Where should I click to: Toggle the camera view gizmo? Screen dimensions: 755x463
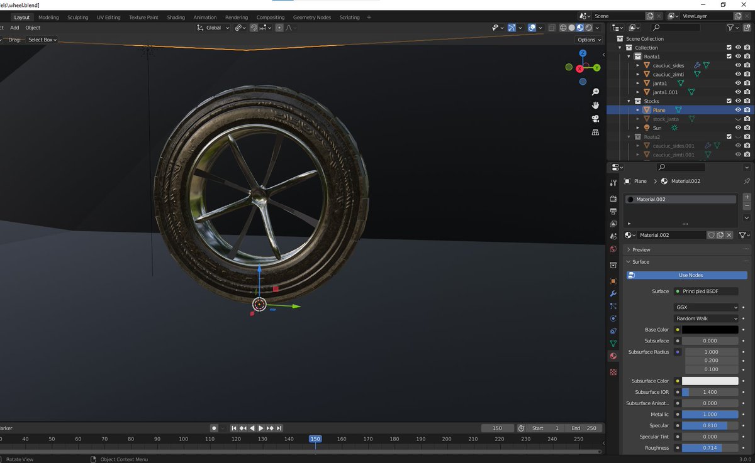(x=595, y=119)
